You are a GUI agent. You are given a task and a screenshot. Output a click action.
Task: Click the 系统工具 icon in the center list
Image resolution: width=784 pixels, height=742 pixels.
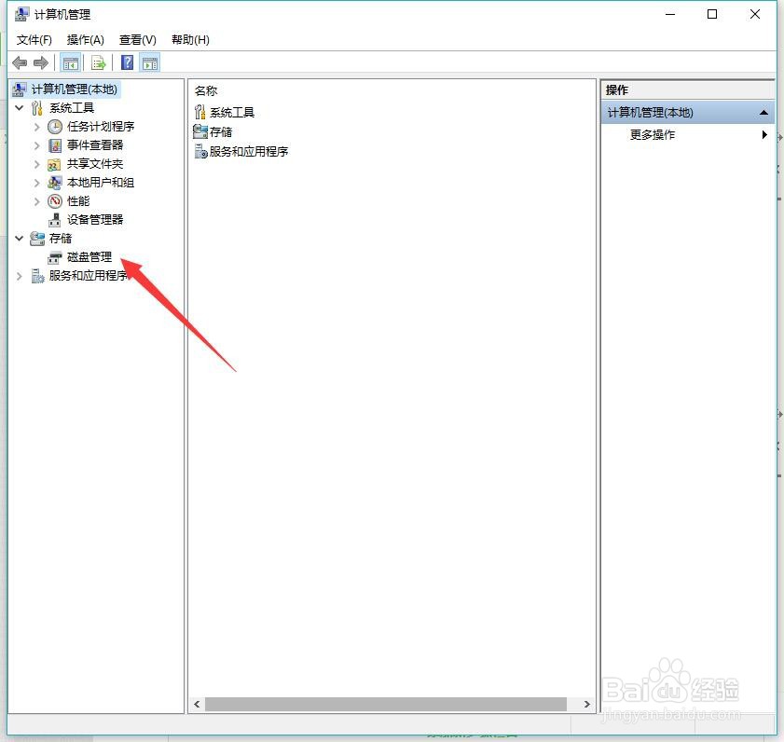click(200, 112)
